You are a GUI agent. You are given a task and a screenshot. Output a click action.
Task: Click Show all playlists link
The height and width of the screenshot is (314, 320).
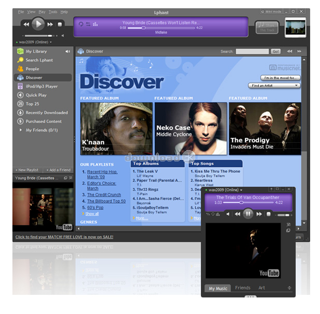(x=92, y=214)
